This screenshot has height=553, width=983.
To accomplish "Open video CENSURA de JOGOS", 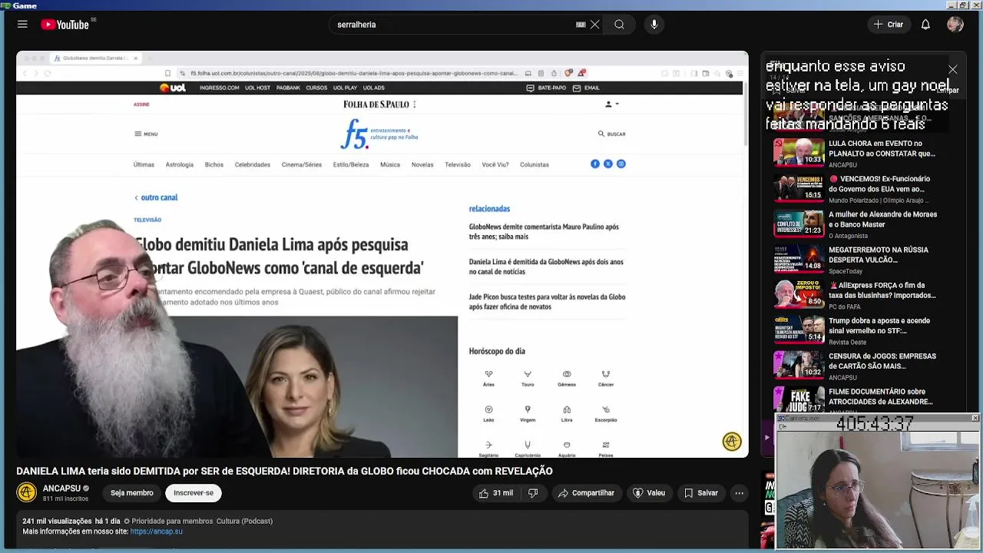I will pos(882,361).
